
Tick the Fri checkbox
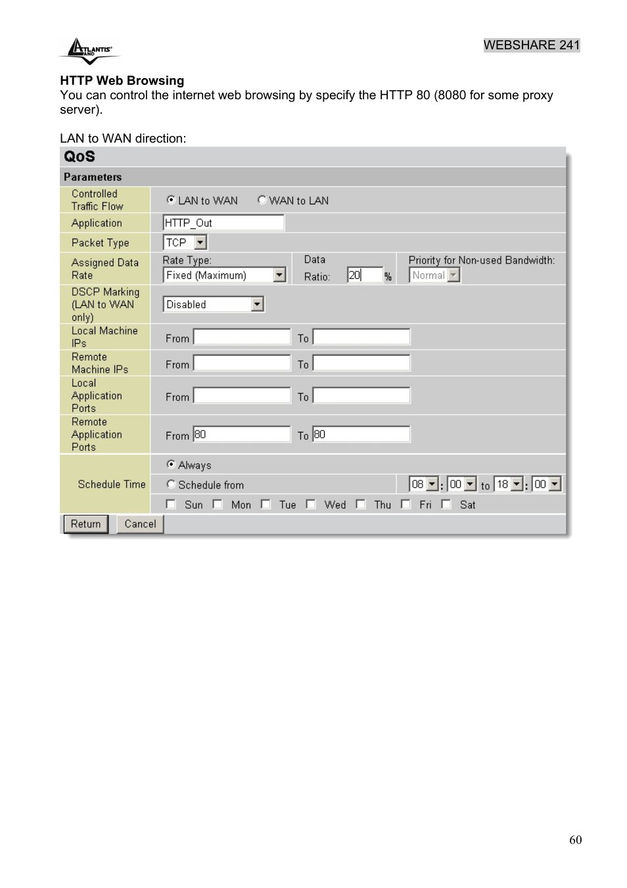406,504
